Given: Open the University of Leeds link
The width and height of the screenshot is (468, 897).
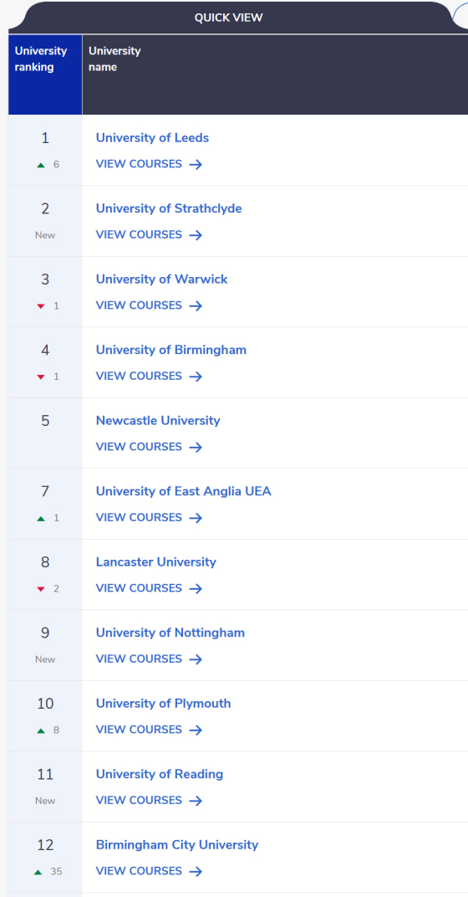Looking at the screenshot, I should [152, 138].
